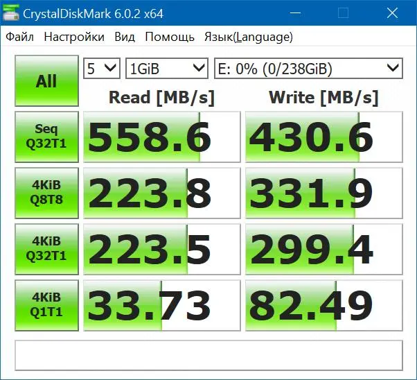Viewport: 417px width, 380px height.
Task: Click the 4KiB Q32T1 read result 223.5
Action: [x=162, y=249]
